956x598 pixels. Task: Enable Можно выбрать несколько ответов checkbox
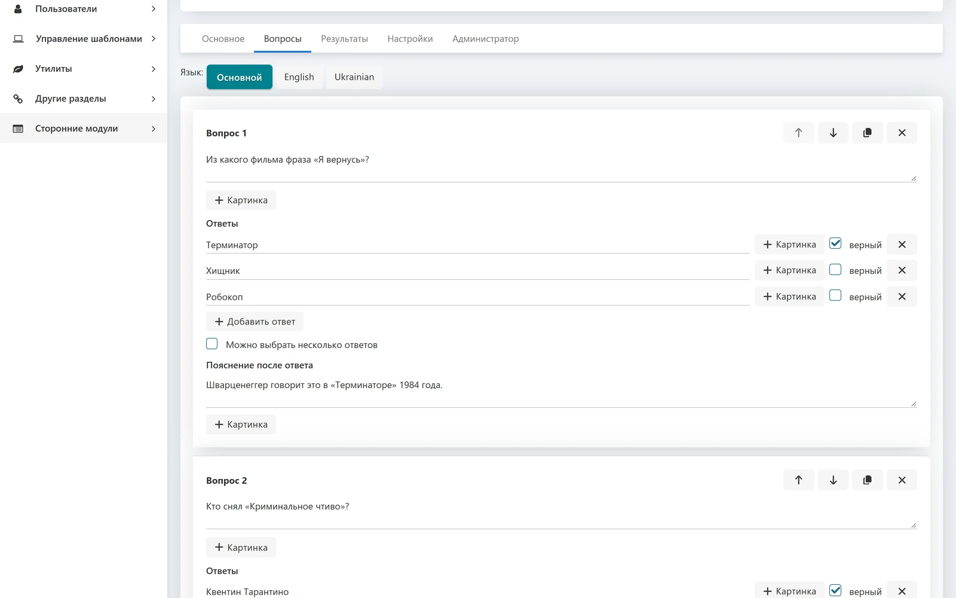coord(212,344)
